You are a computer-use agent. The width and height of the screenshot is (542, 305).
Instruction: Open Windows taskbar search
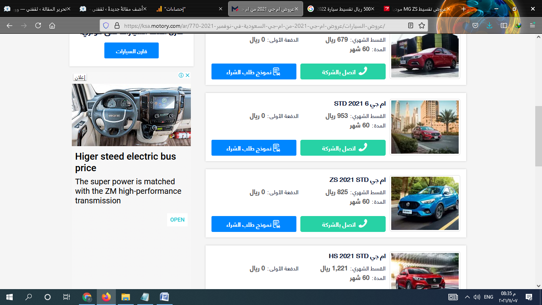[x=29, y=297]
